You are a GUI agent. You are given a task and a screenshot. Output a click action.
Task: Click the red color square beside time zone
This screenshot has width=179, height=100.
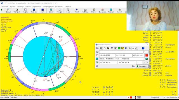[x=147, y=55]
